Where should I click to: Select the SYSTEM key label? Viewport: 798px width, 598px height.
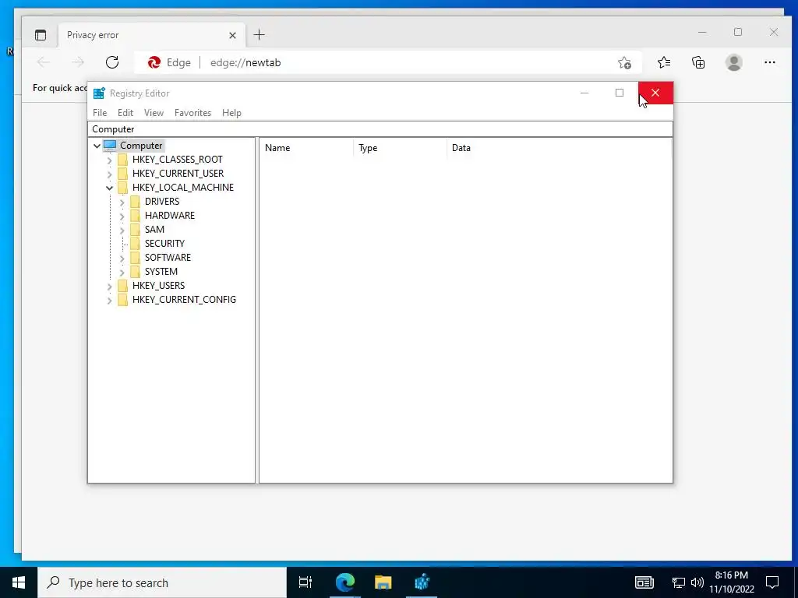161,272
